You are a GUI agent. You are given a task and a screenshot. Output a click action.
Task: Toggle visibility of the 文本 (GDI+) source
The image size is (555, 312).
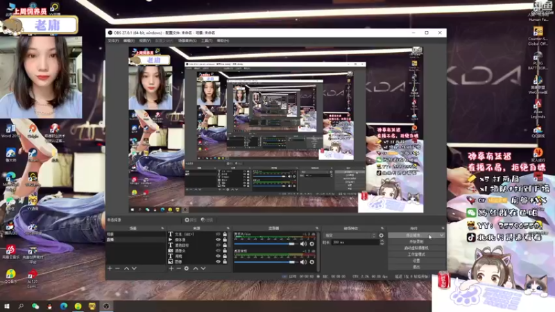[218, 234]
